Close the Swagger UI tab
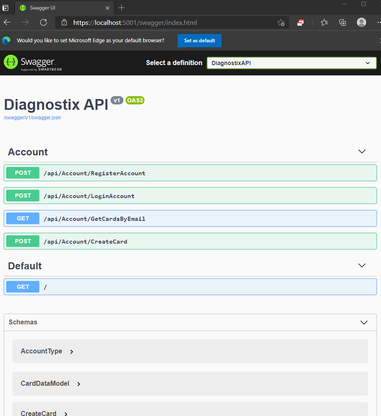The height and width of the screenshot is (416, 381). 107,8
